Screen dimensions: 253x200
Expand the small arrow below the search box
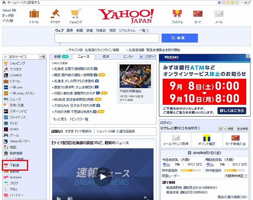(60, 44)
